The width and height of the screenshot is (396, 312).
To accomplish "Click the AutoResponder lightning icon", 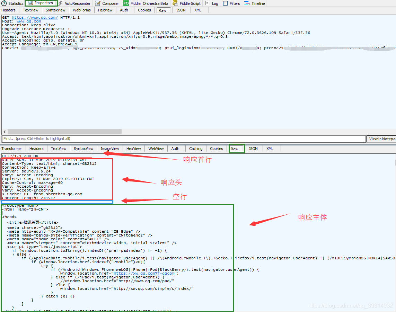I will click(x=61, y=3).
